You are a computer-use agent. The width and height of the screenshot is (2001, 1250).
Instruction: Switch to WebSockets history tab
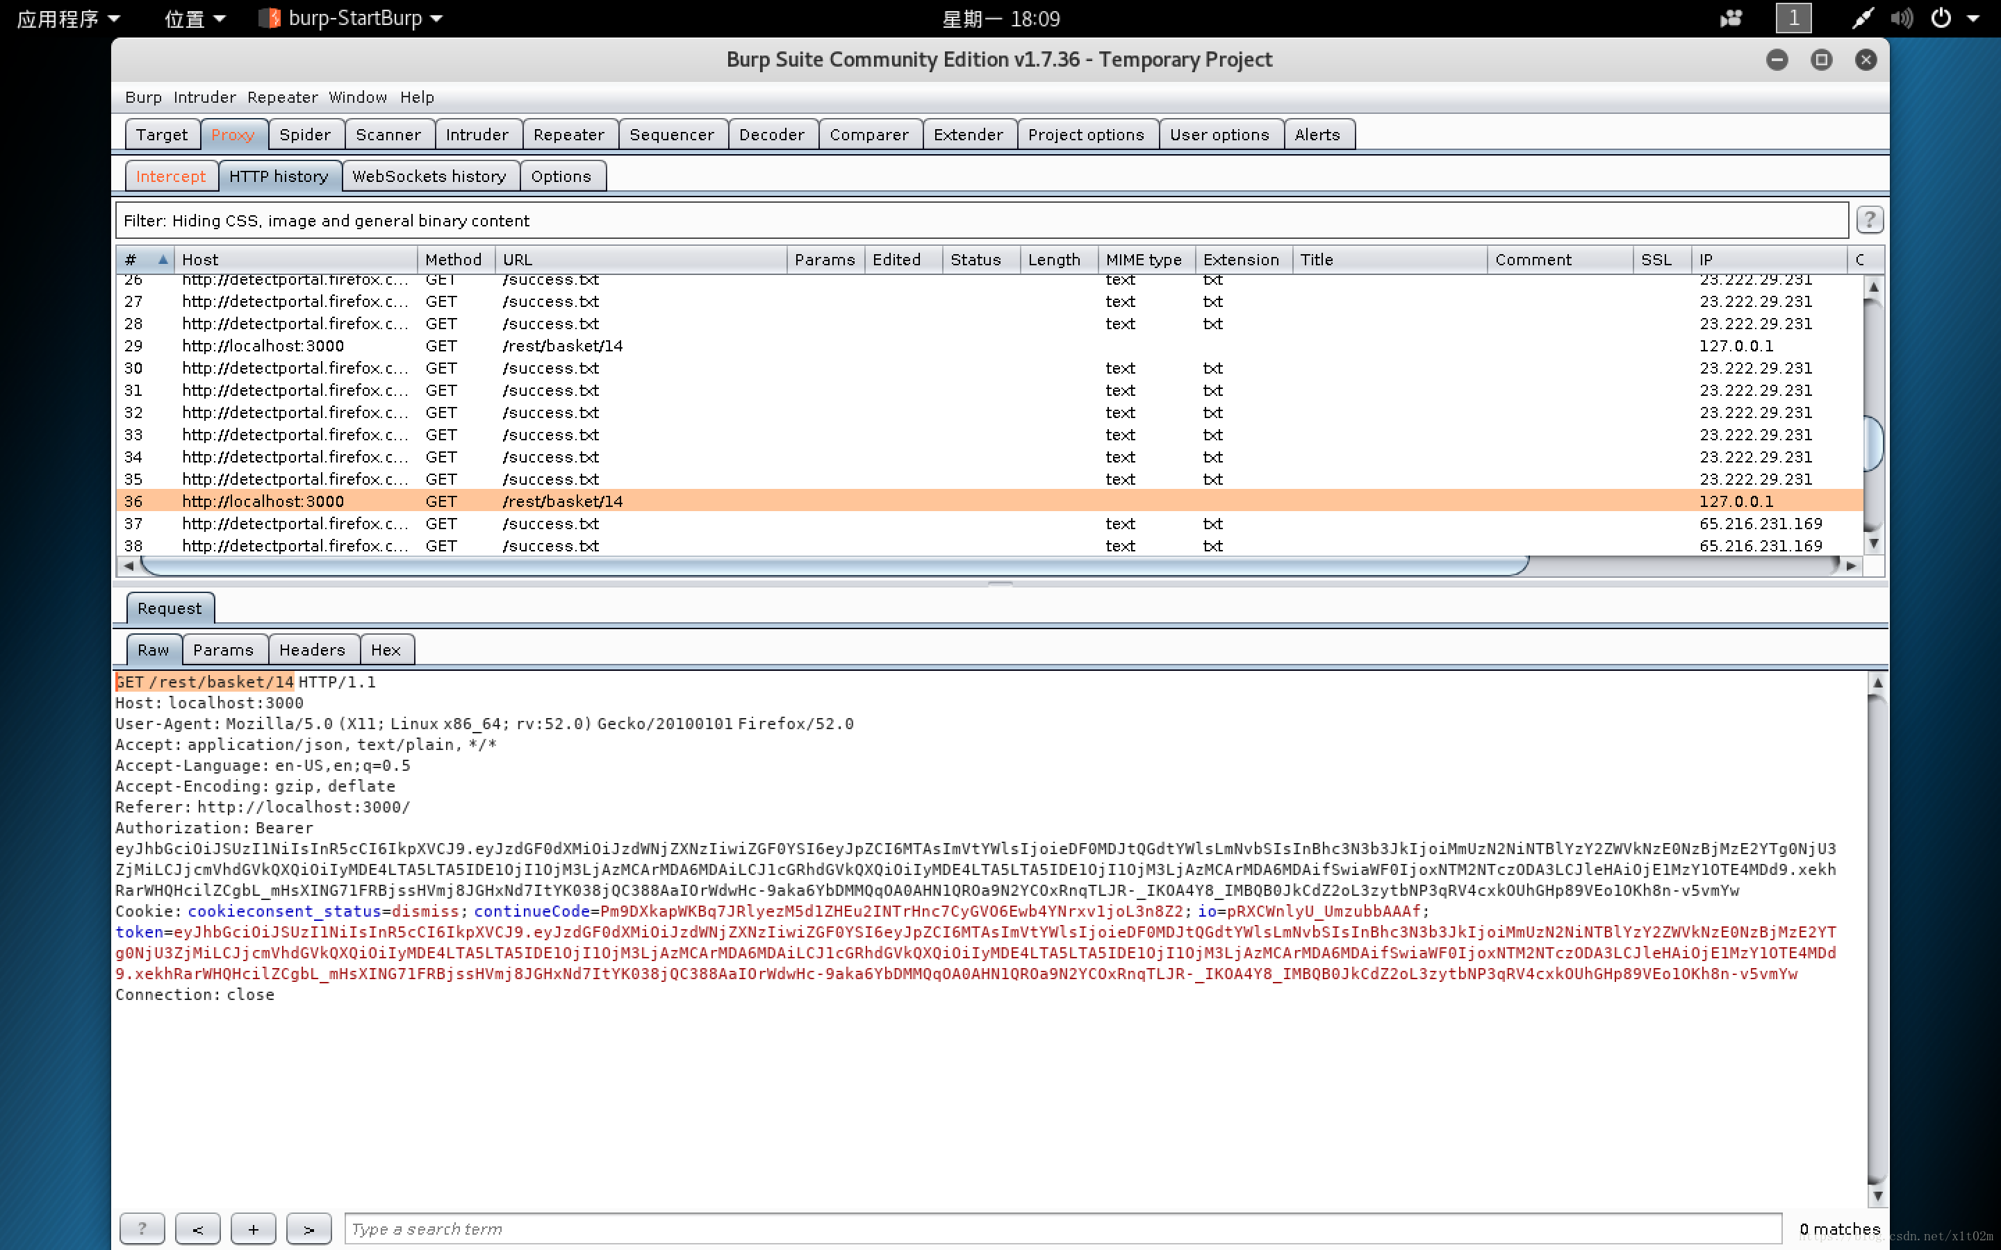pos(428,174)
